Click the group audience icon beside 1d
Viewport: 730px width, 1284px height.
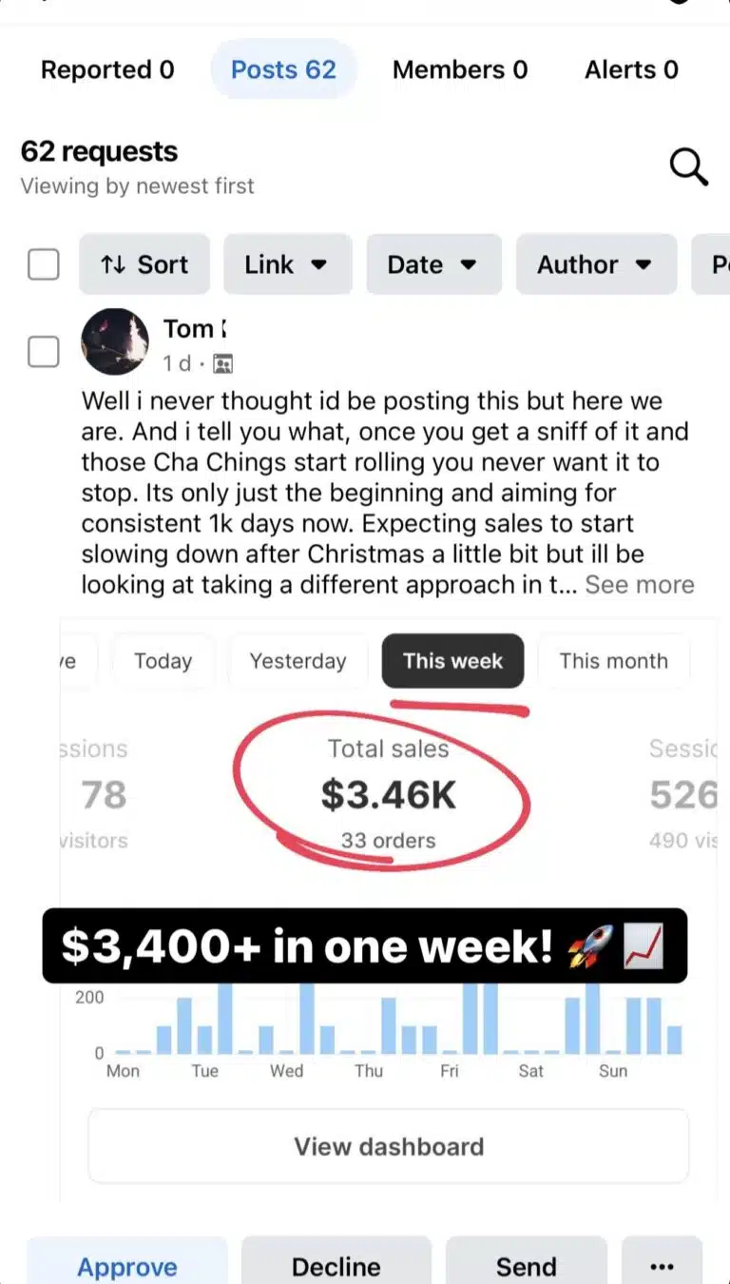tap(223, 363)
